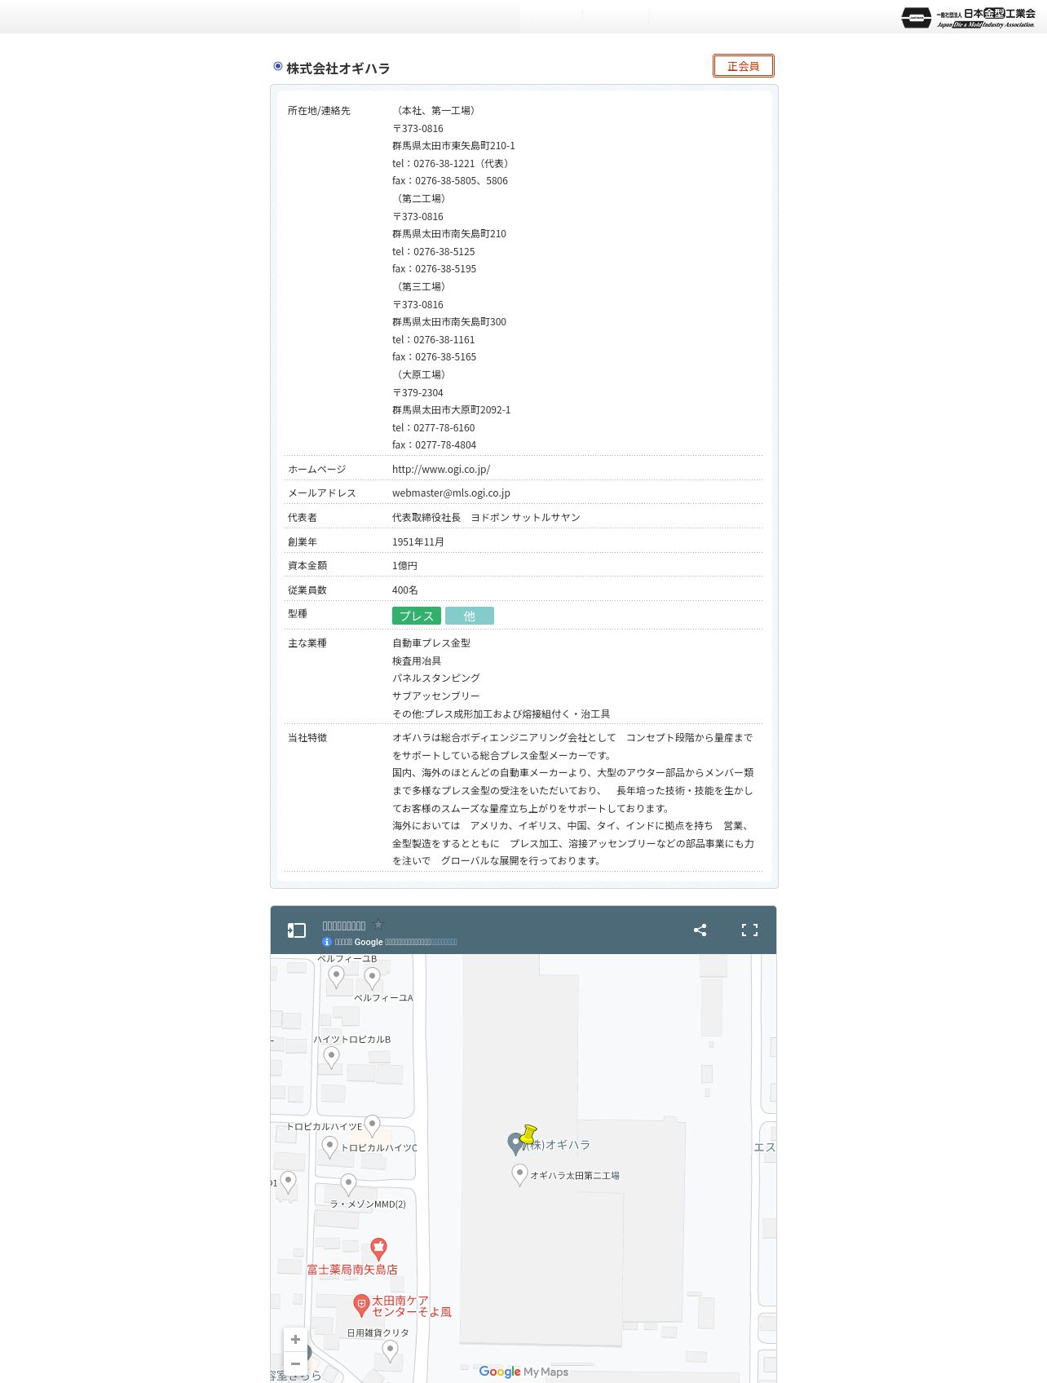Open the http://www.ogi.co.jp/ homepage link

tap(441, 469)
